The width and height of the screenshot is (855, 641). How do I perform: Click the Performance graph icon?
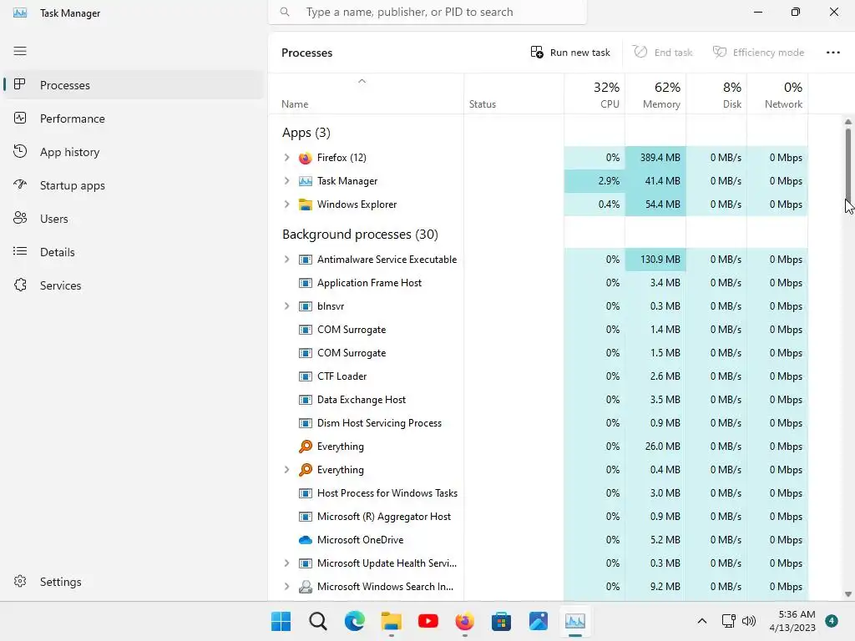[x=20, y=119]
